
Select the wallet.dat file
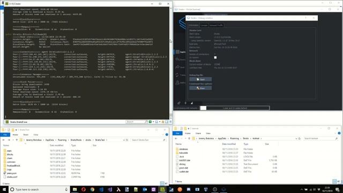183,172
